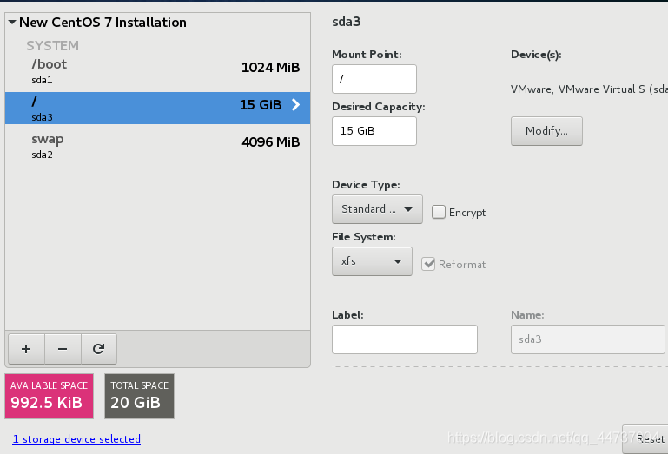Click the Total Space 20 GiB box
Image resolution: width=668 pixels, height=454 pixels.
coord(139,396)
